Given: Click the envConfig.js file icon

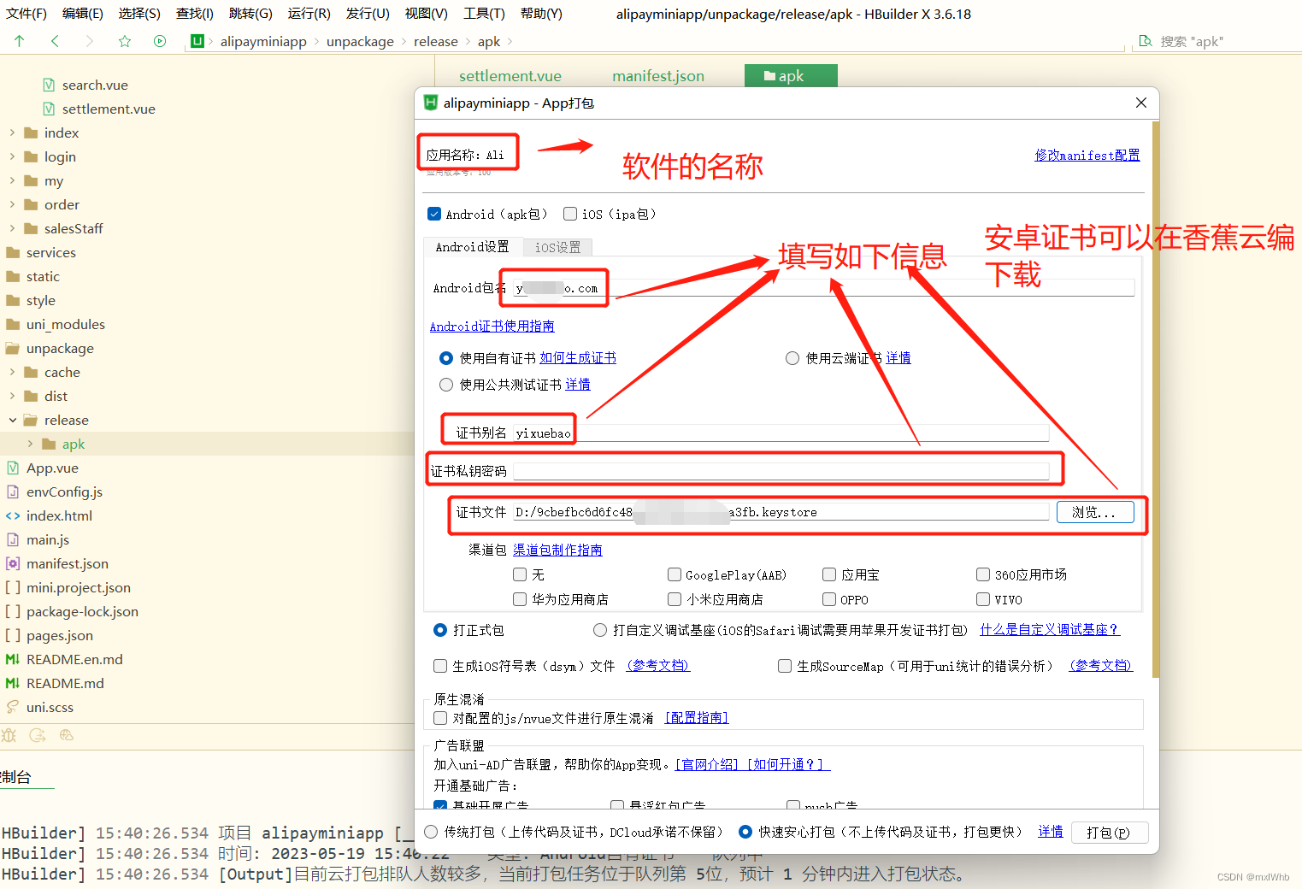Looking at the screenshot, I should click(x=13, y=492).
